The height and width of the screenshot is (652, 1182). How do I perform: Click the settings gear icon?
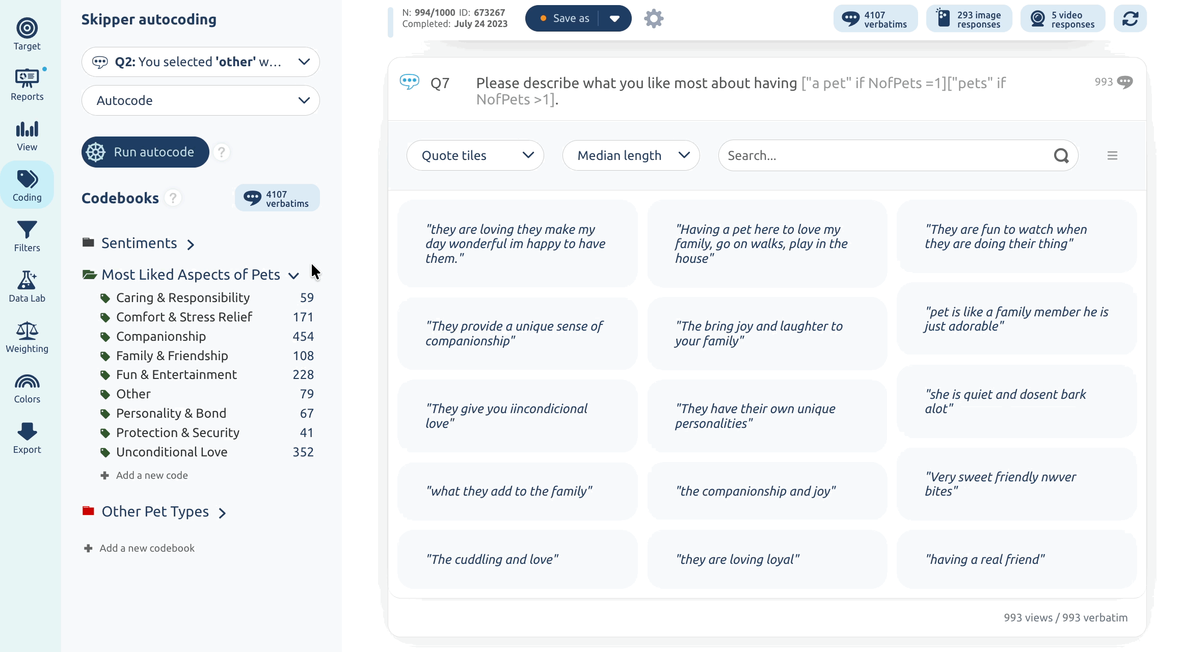(654, 19)
